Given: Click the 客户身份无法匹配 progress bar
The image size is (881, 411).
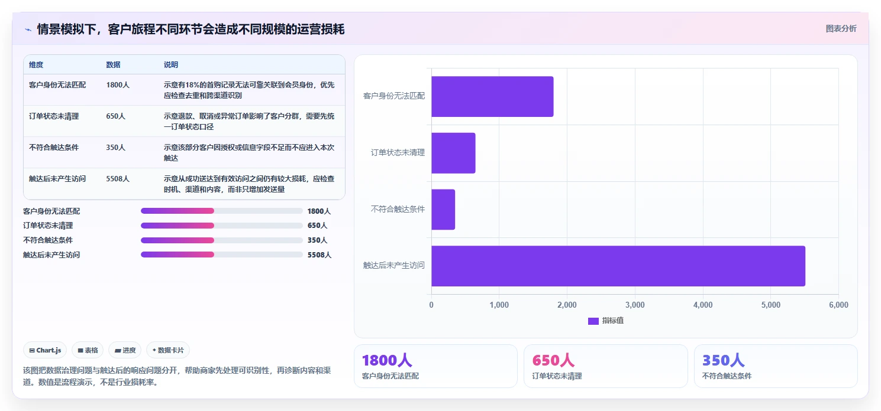Looking at the screenshot, I should [x=222, y=211].
